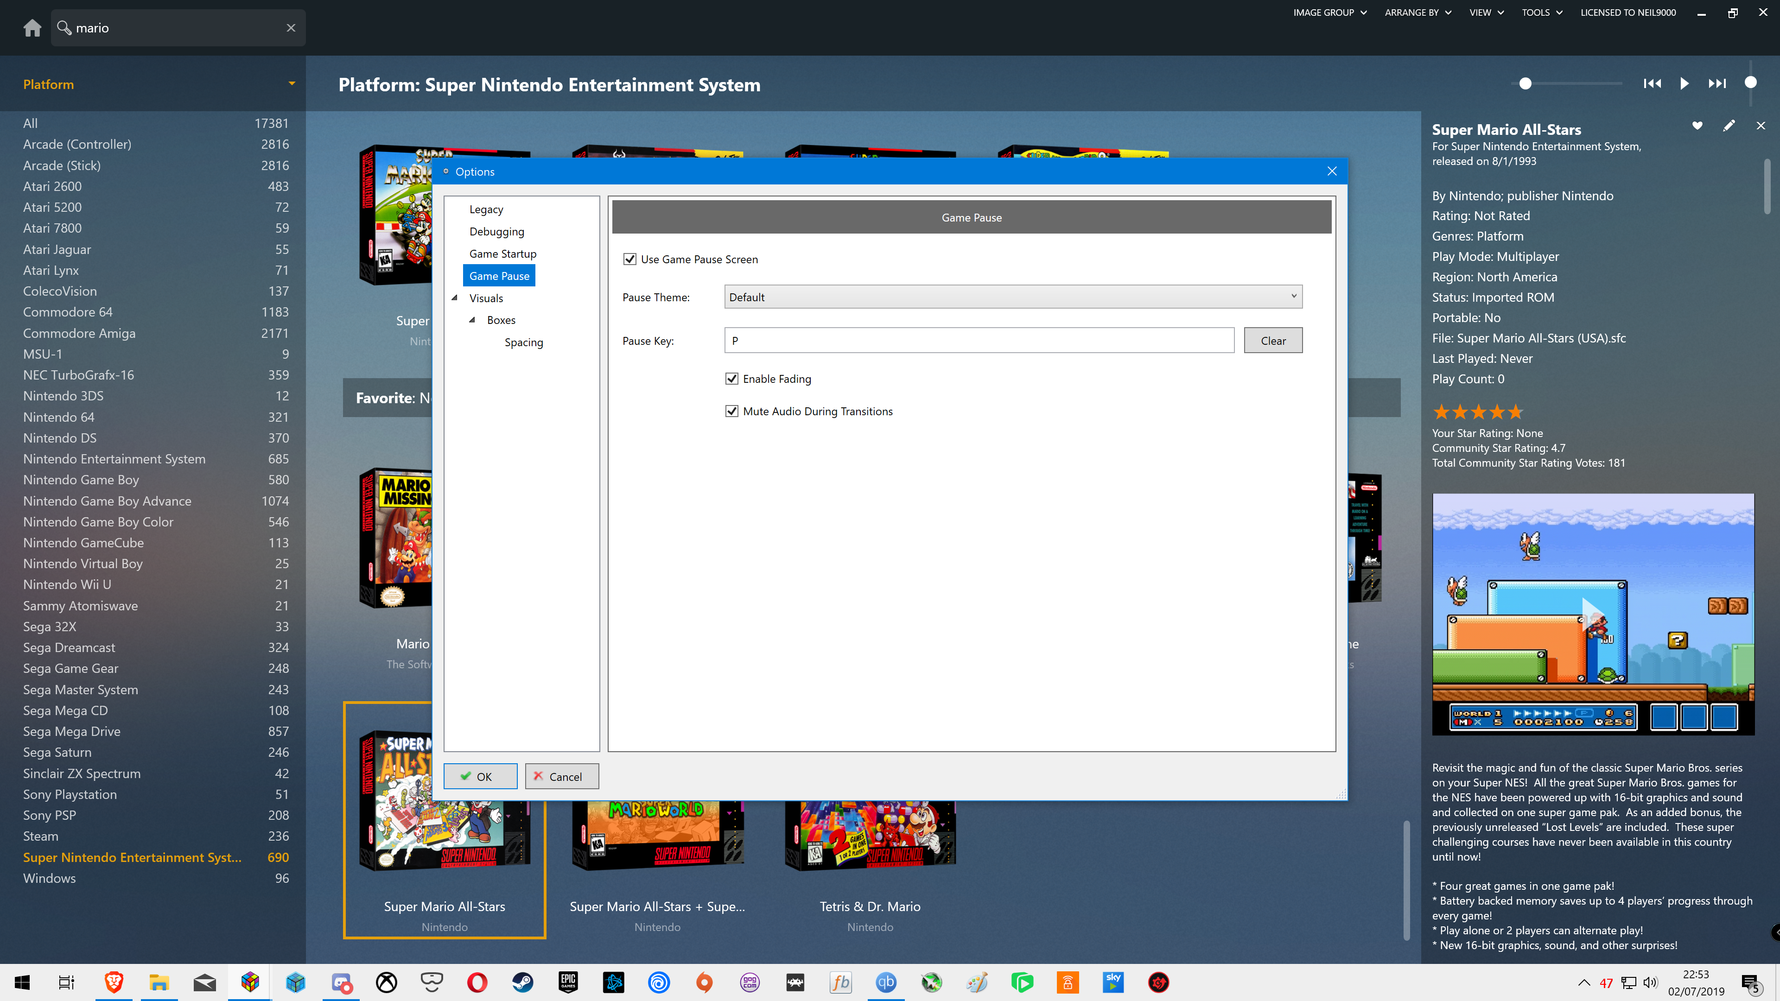Collapse the Boxes tree node
Image resolution: width=1780 pixels, height=1001 pixels.
click(472, 320)
